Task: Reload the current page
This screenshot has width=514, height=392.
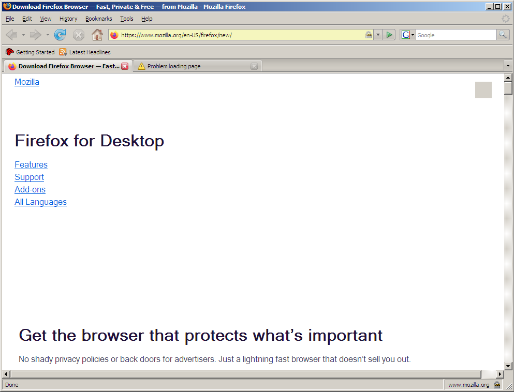Action: tap(60, 35)
